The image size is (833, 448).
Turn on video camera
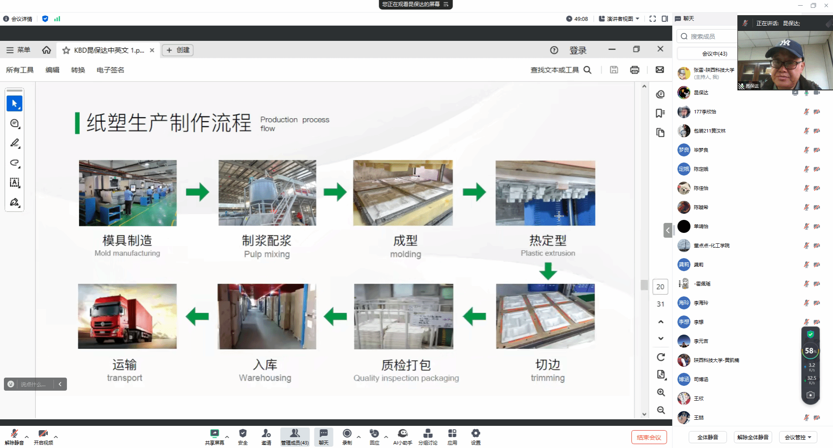coord(43,436)
